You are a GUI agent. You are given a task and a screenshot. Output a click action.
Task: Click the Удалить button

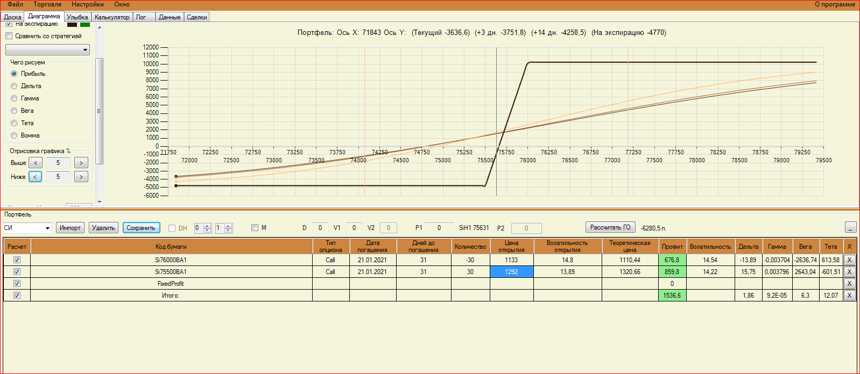pyautogui.click(x=103, y=228)
